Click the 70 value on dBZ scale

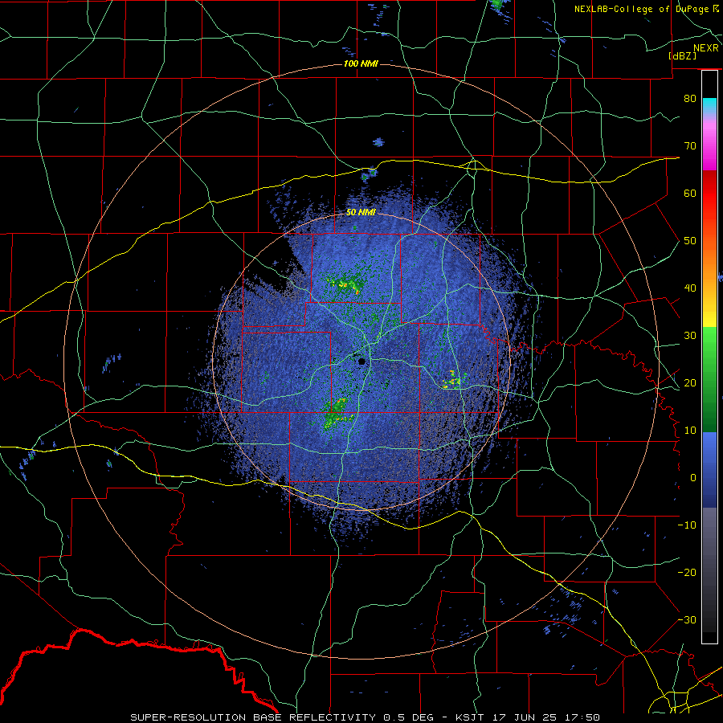click(690, 145)
